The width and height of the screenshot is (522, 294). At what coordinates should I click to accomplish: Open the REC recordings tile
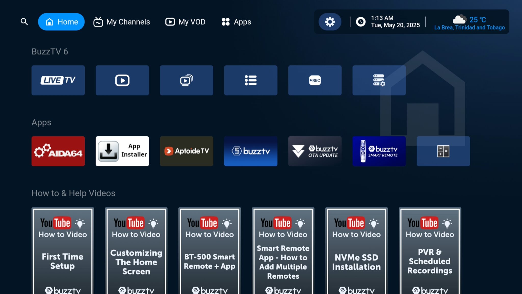(315, 80)
